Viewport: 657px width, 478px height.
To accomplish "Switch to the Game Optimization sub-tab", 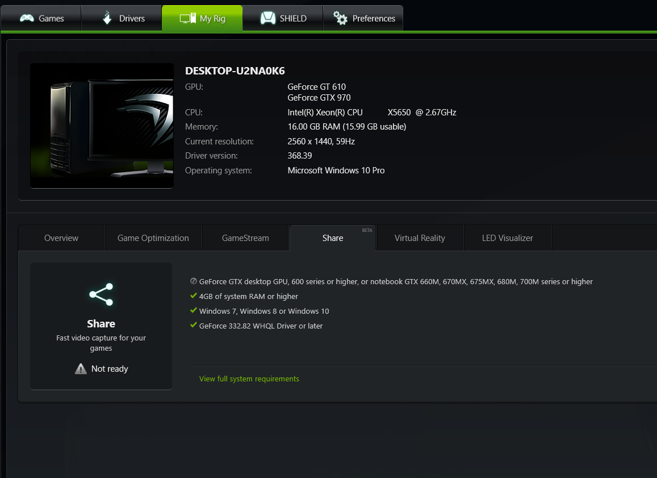I will (153, 238).
